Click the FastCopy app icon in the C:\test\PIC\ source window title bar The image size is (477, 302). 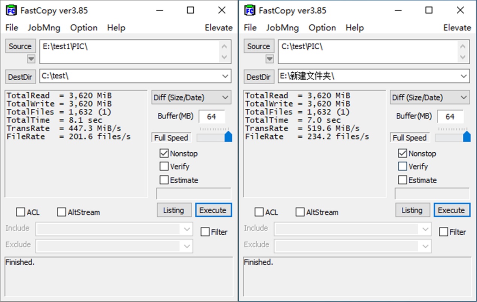point(250,10)
